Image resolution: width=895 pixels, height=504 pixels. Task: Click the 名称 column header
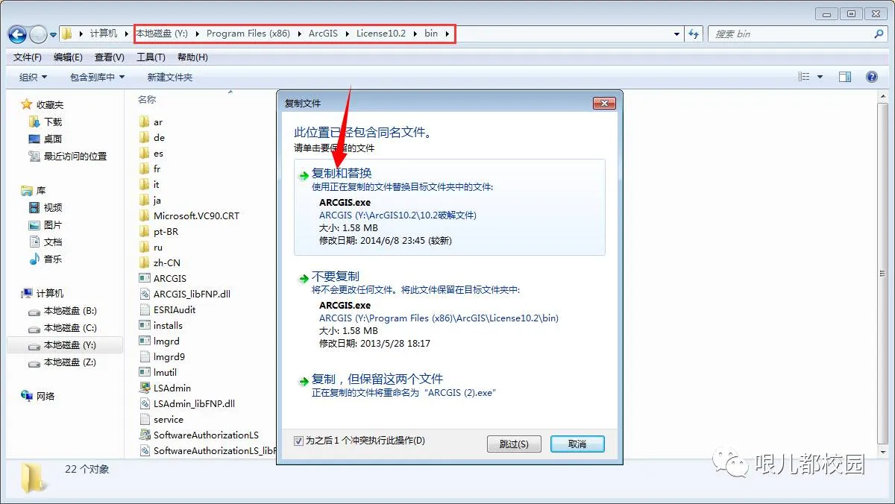pos(147,99)
